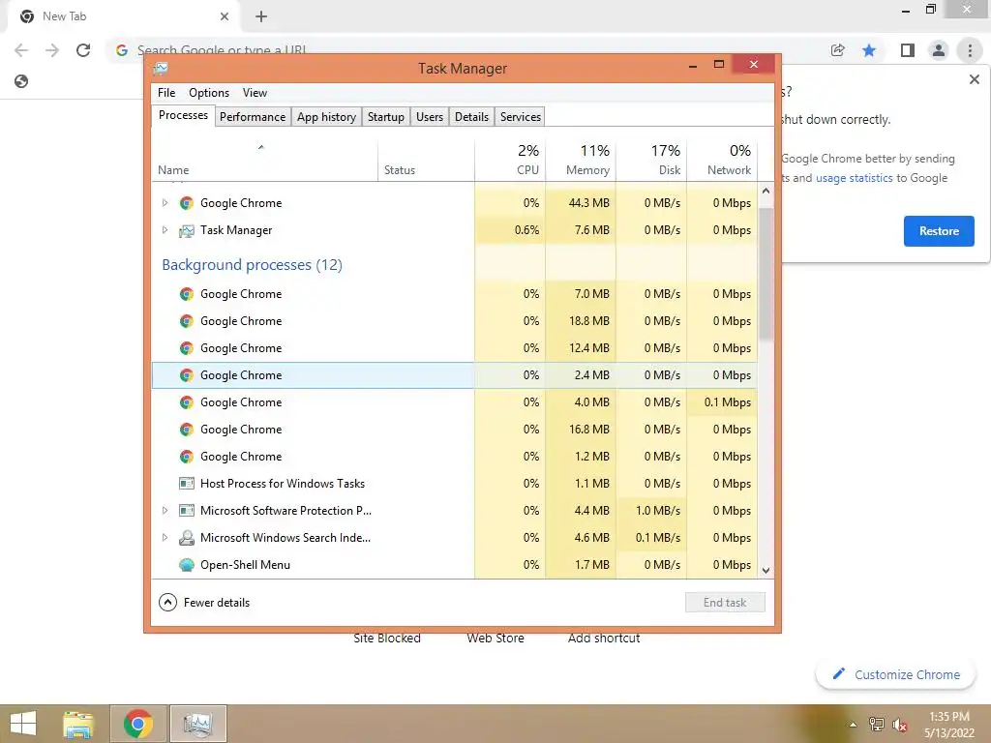Click Task Manager title bar icon
This screenshot has height=743, width=991.
coord(161,69)
